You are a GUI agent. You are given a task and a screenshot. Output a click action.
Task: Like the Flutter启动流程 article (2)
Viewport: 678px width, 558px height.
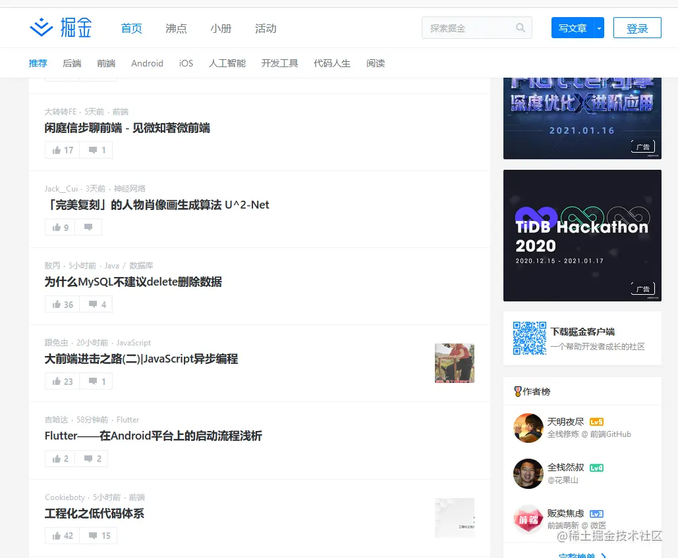(60, 458)
